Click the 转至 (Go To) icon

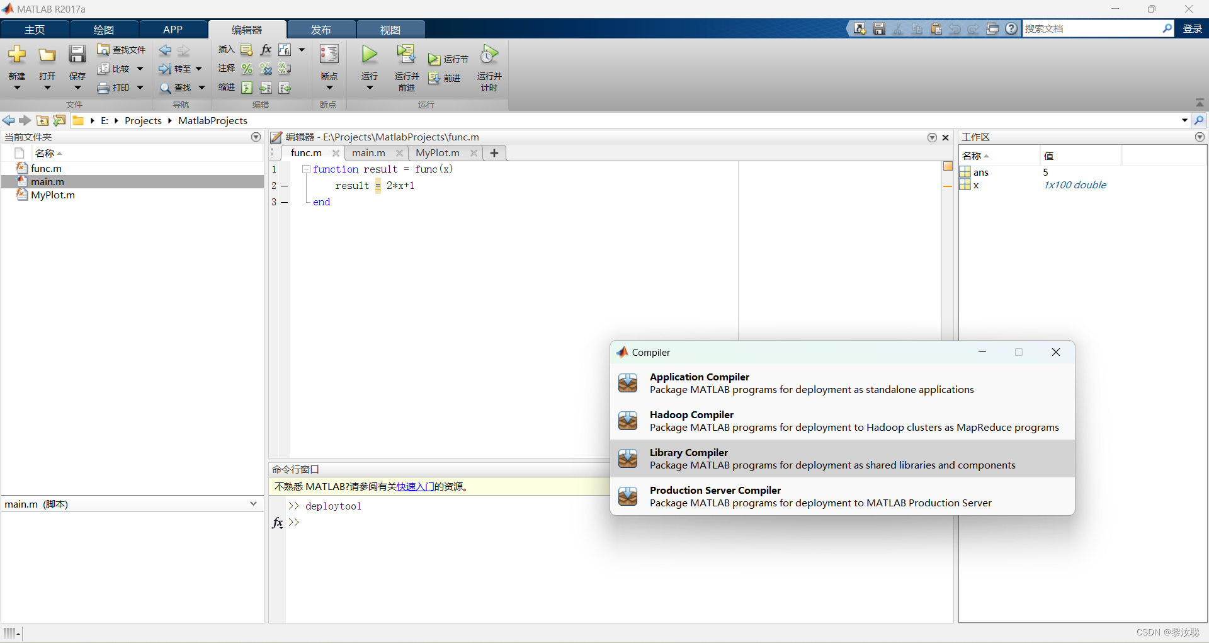coord(165,69)
